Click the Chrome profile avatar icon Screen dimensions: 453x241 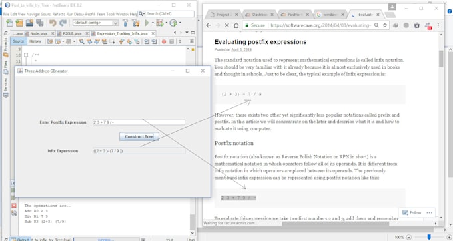click(x=392, y=7)
